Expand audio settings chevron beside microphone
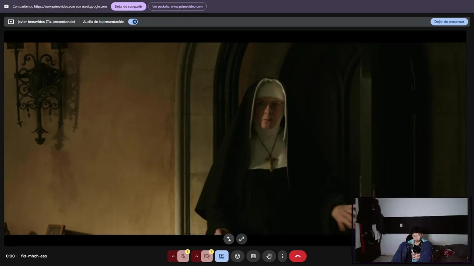The width and height of the screenshot is (474, 266). (173, 256)
